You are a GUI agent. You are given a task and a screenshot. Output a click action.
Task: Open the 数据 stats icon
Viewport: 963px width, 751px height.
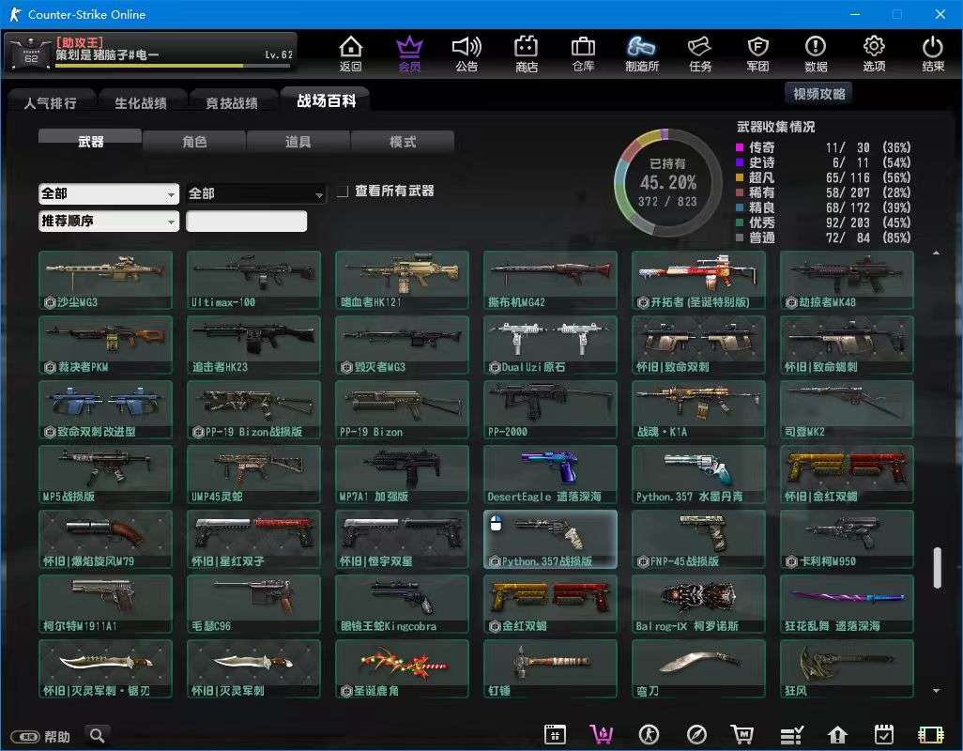pos(816,54)
